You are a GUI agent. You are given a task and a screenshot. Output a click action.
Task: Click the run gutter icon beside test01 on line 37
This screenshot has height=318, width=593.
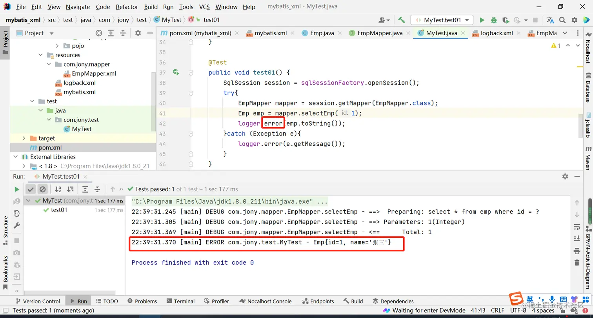point(176,72)
